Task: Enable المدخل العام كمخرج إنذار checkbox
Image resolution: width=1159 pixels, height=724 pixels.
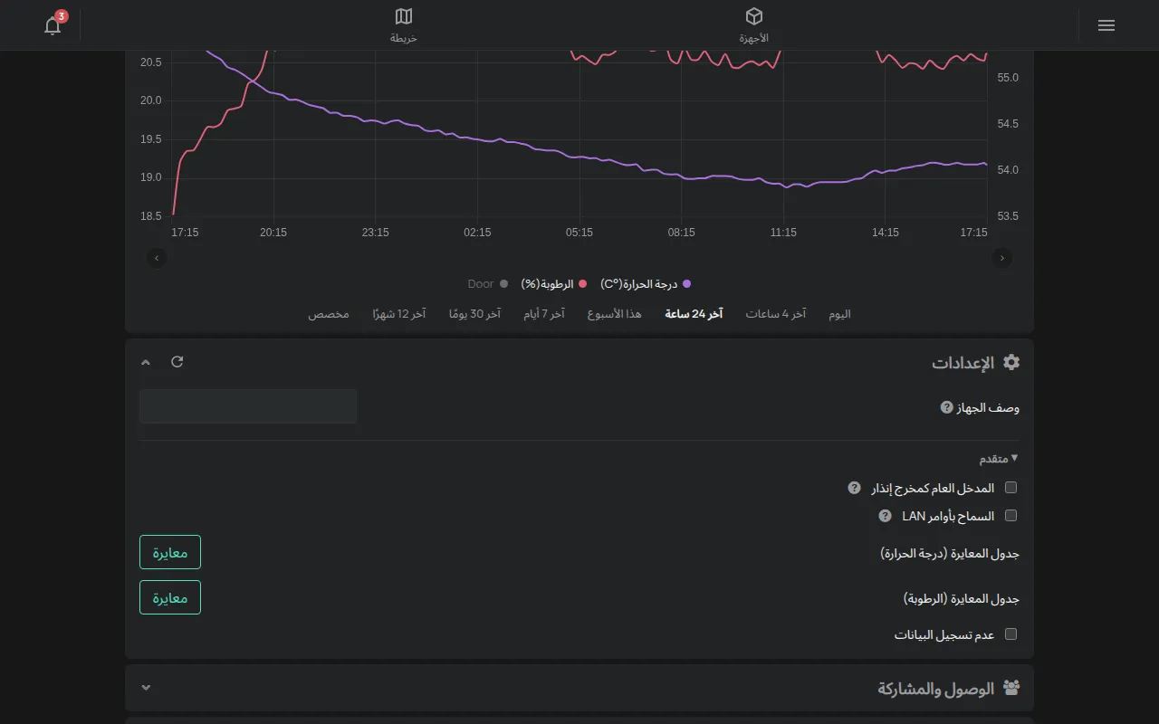Action: click(1011, 488)
